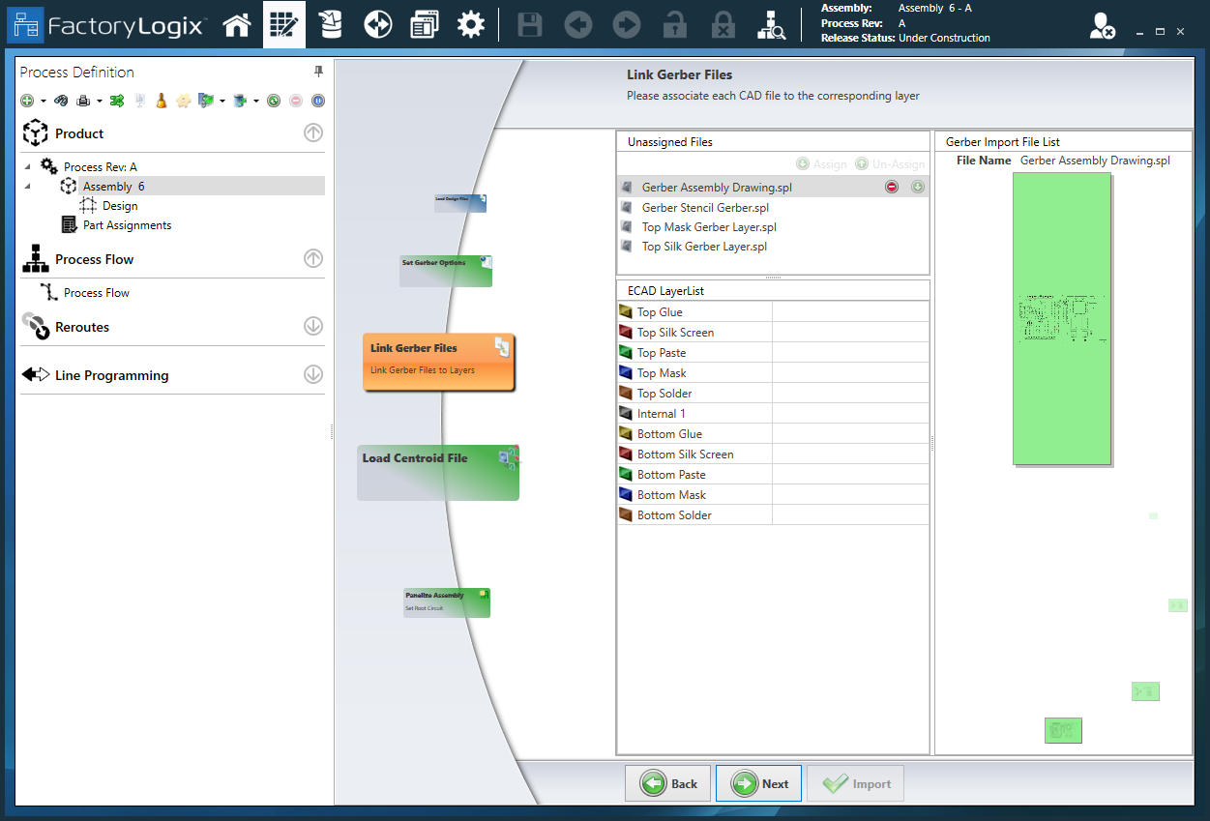The width and height of the screenshot is (1210, 821).
Task: Expand the Line Programming section
Action: [312, 375]
